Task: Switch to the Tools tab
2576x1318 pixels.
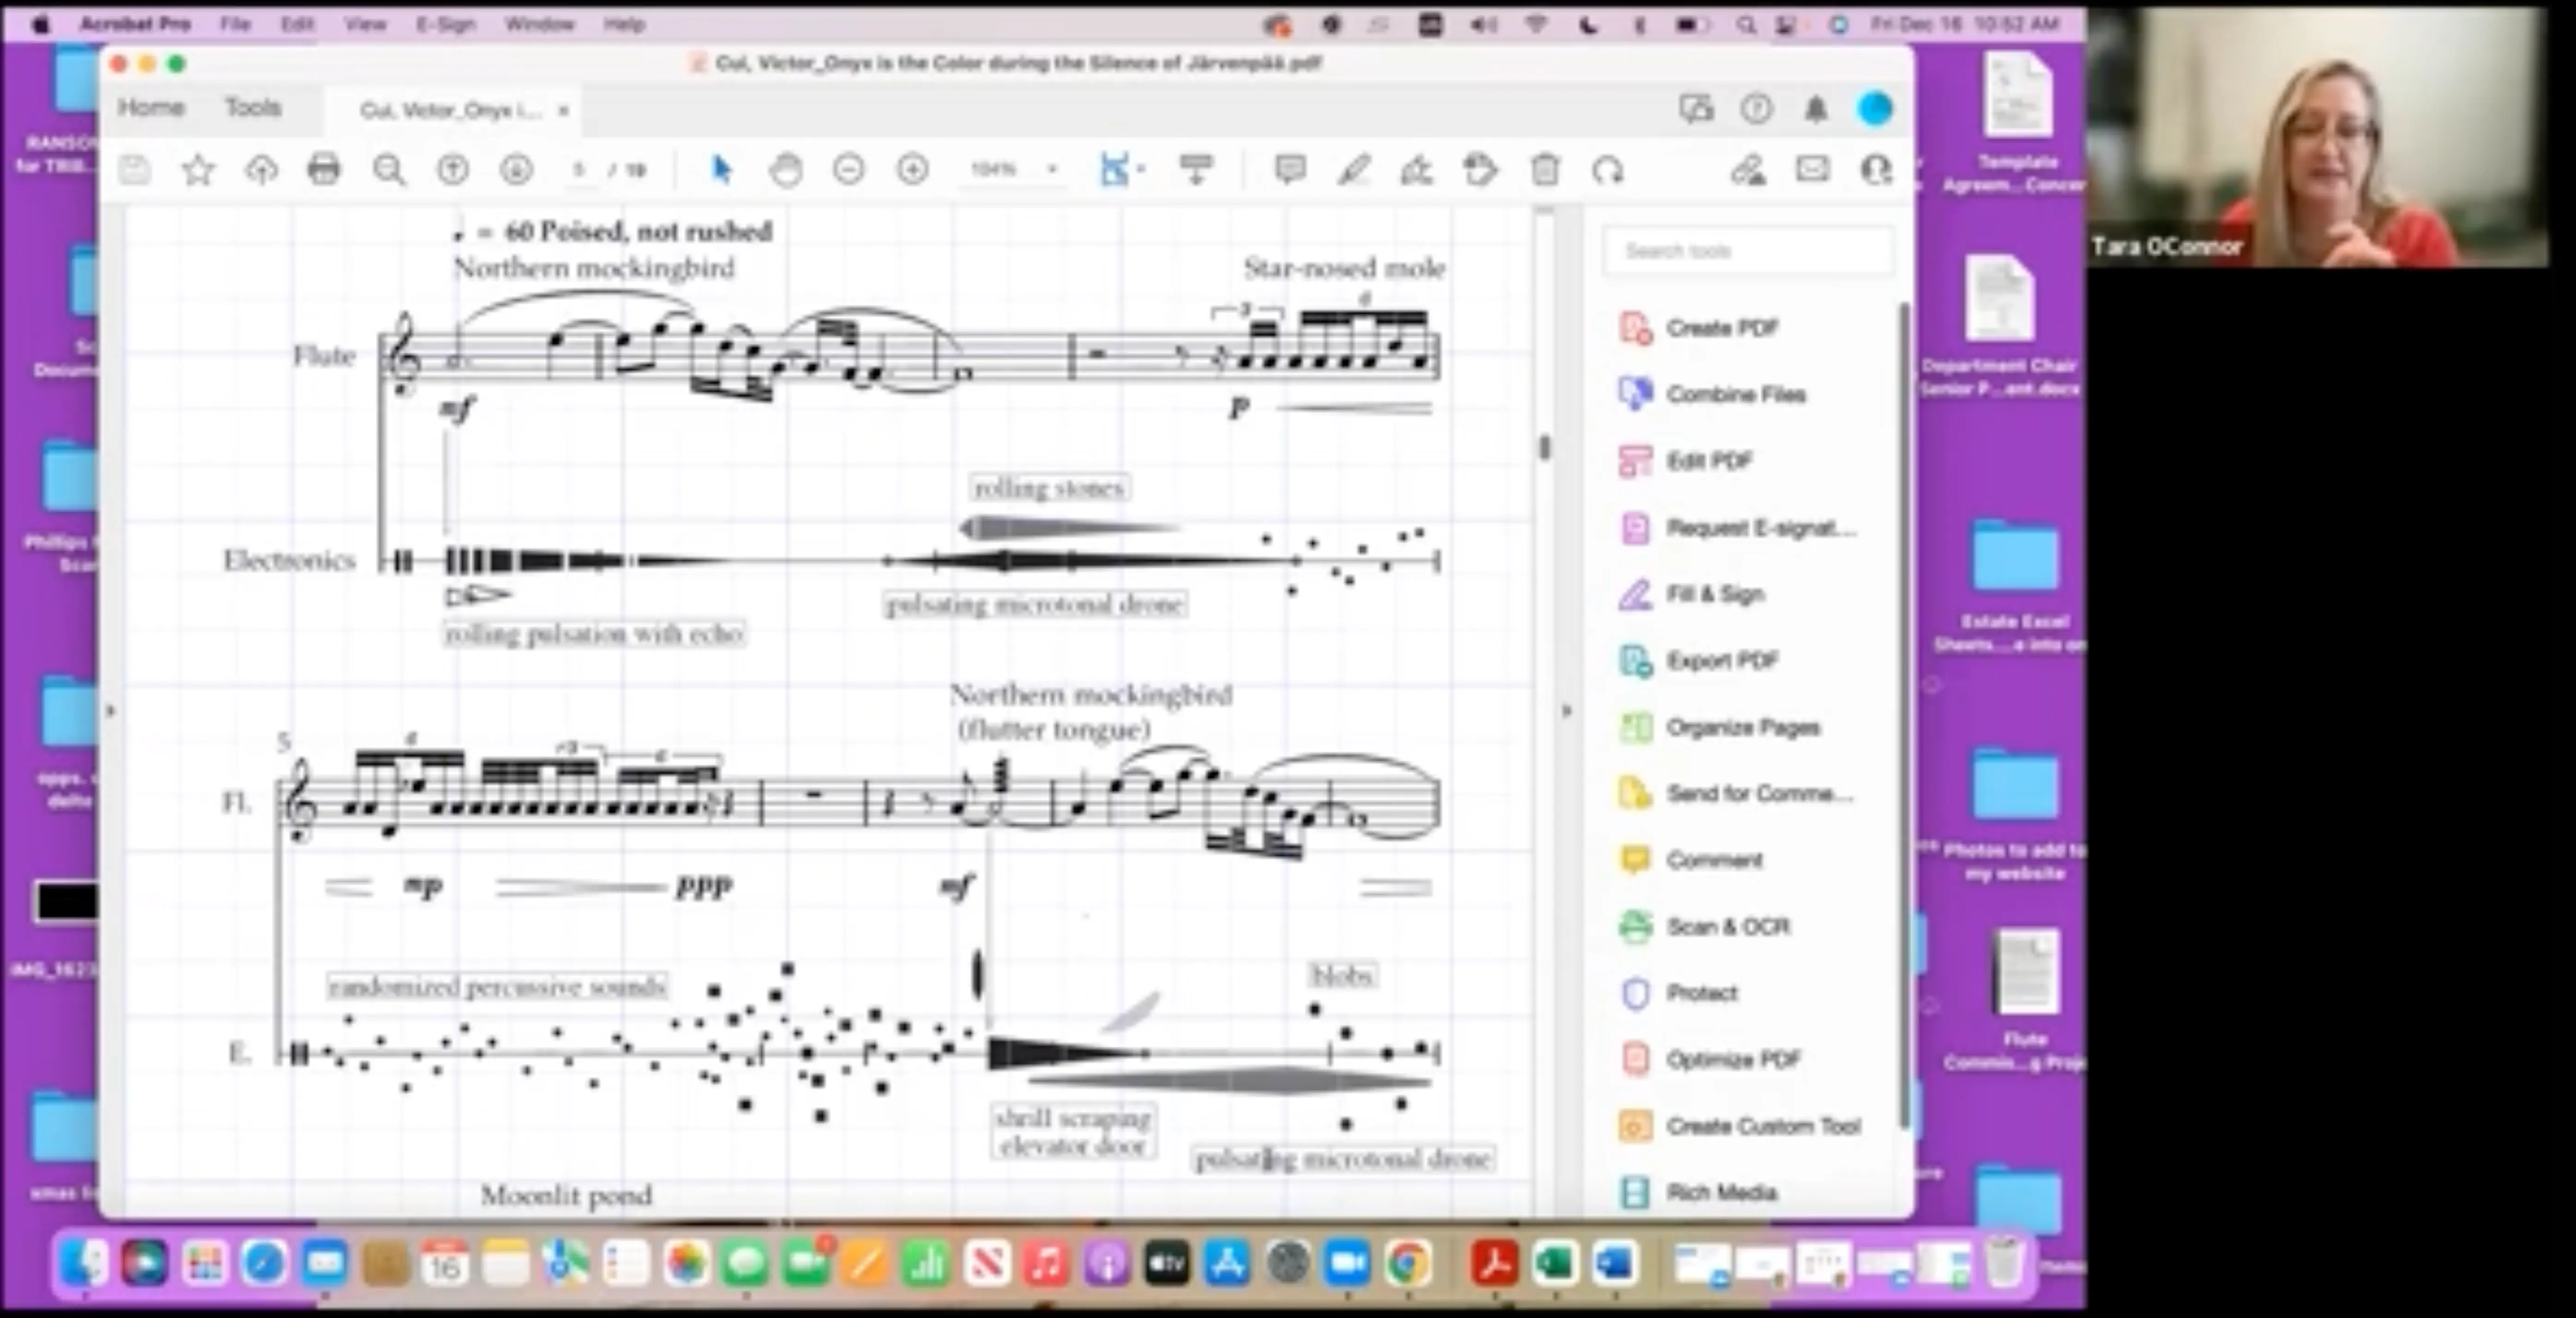Action: [x=252, y=107]
